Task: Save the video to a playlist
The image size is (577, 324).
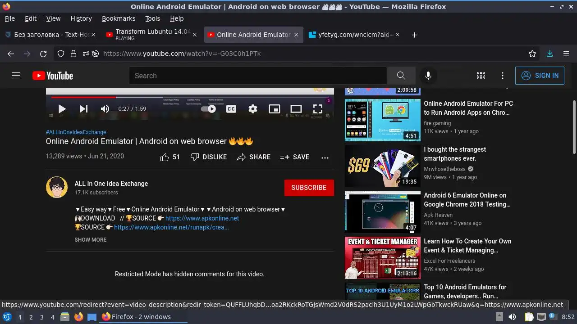Action: 295,157
